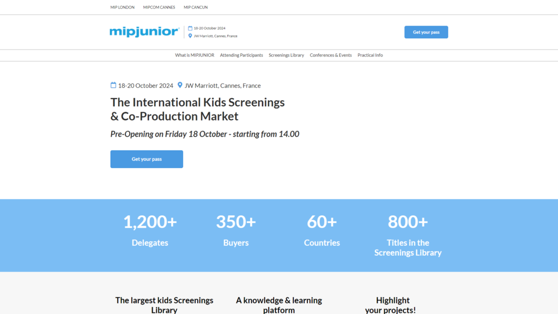This screenshot has height=314, width=558.
Task: Click the small location pin in header
Action: (x=190, y=36)
